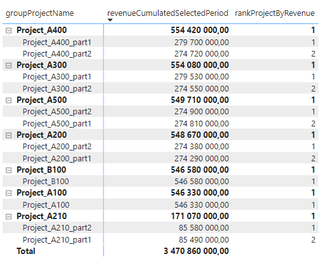Collapse the Project_A300 group
The height and width of the screenshot is (261, 328).
8,65
